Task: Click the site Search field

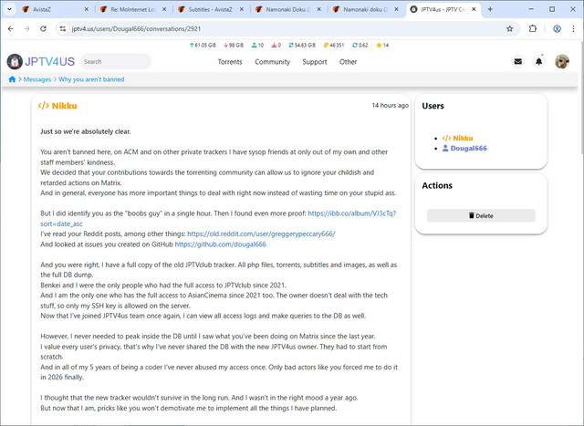Action: point(116,61)
